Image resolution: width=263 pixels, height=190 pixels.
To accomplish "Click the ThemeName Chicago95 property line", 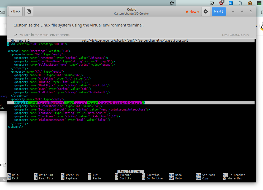I will coord(61,58).
